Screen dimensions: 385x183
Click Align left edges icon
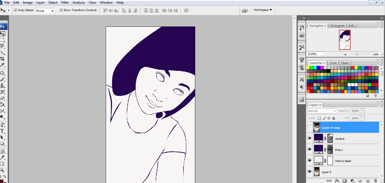[124, 10]
